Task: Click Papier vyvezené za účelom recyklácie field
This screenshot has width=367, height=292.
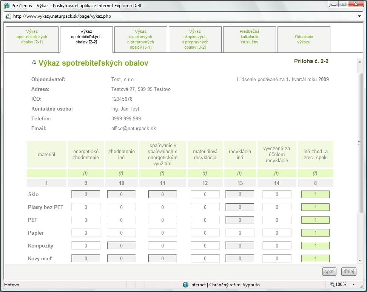Action: (277, 233)
